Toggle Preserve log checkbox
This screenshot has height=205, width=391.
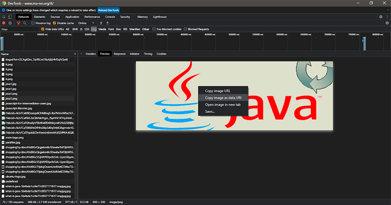coord(33,23)
